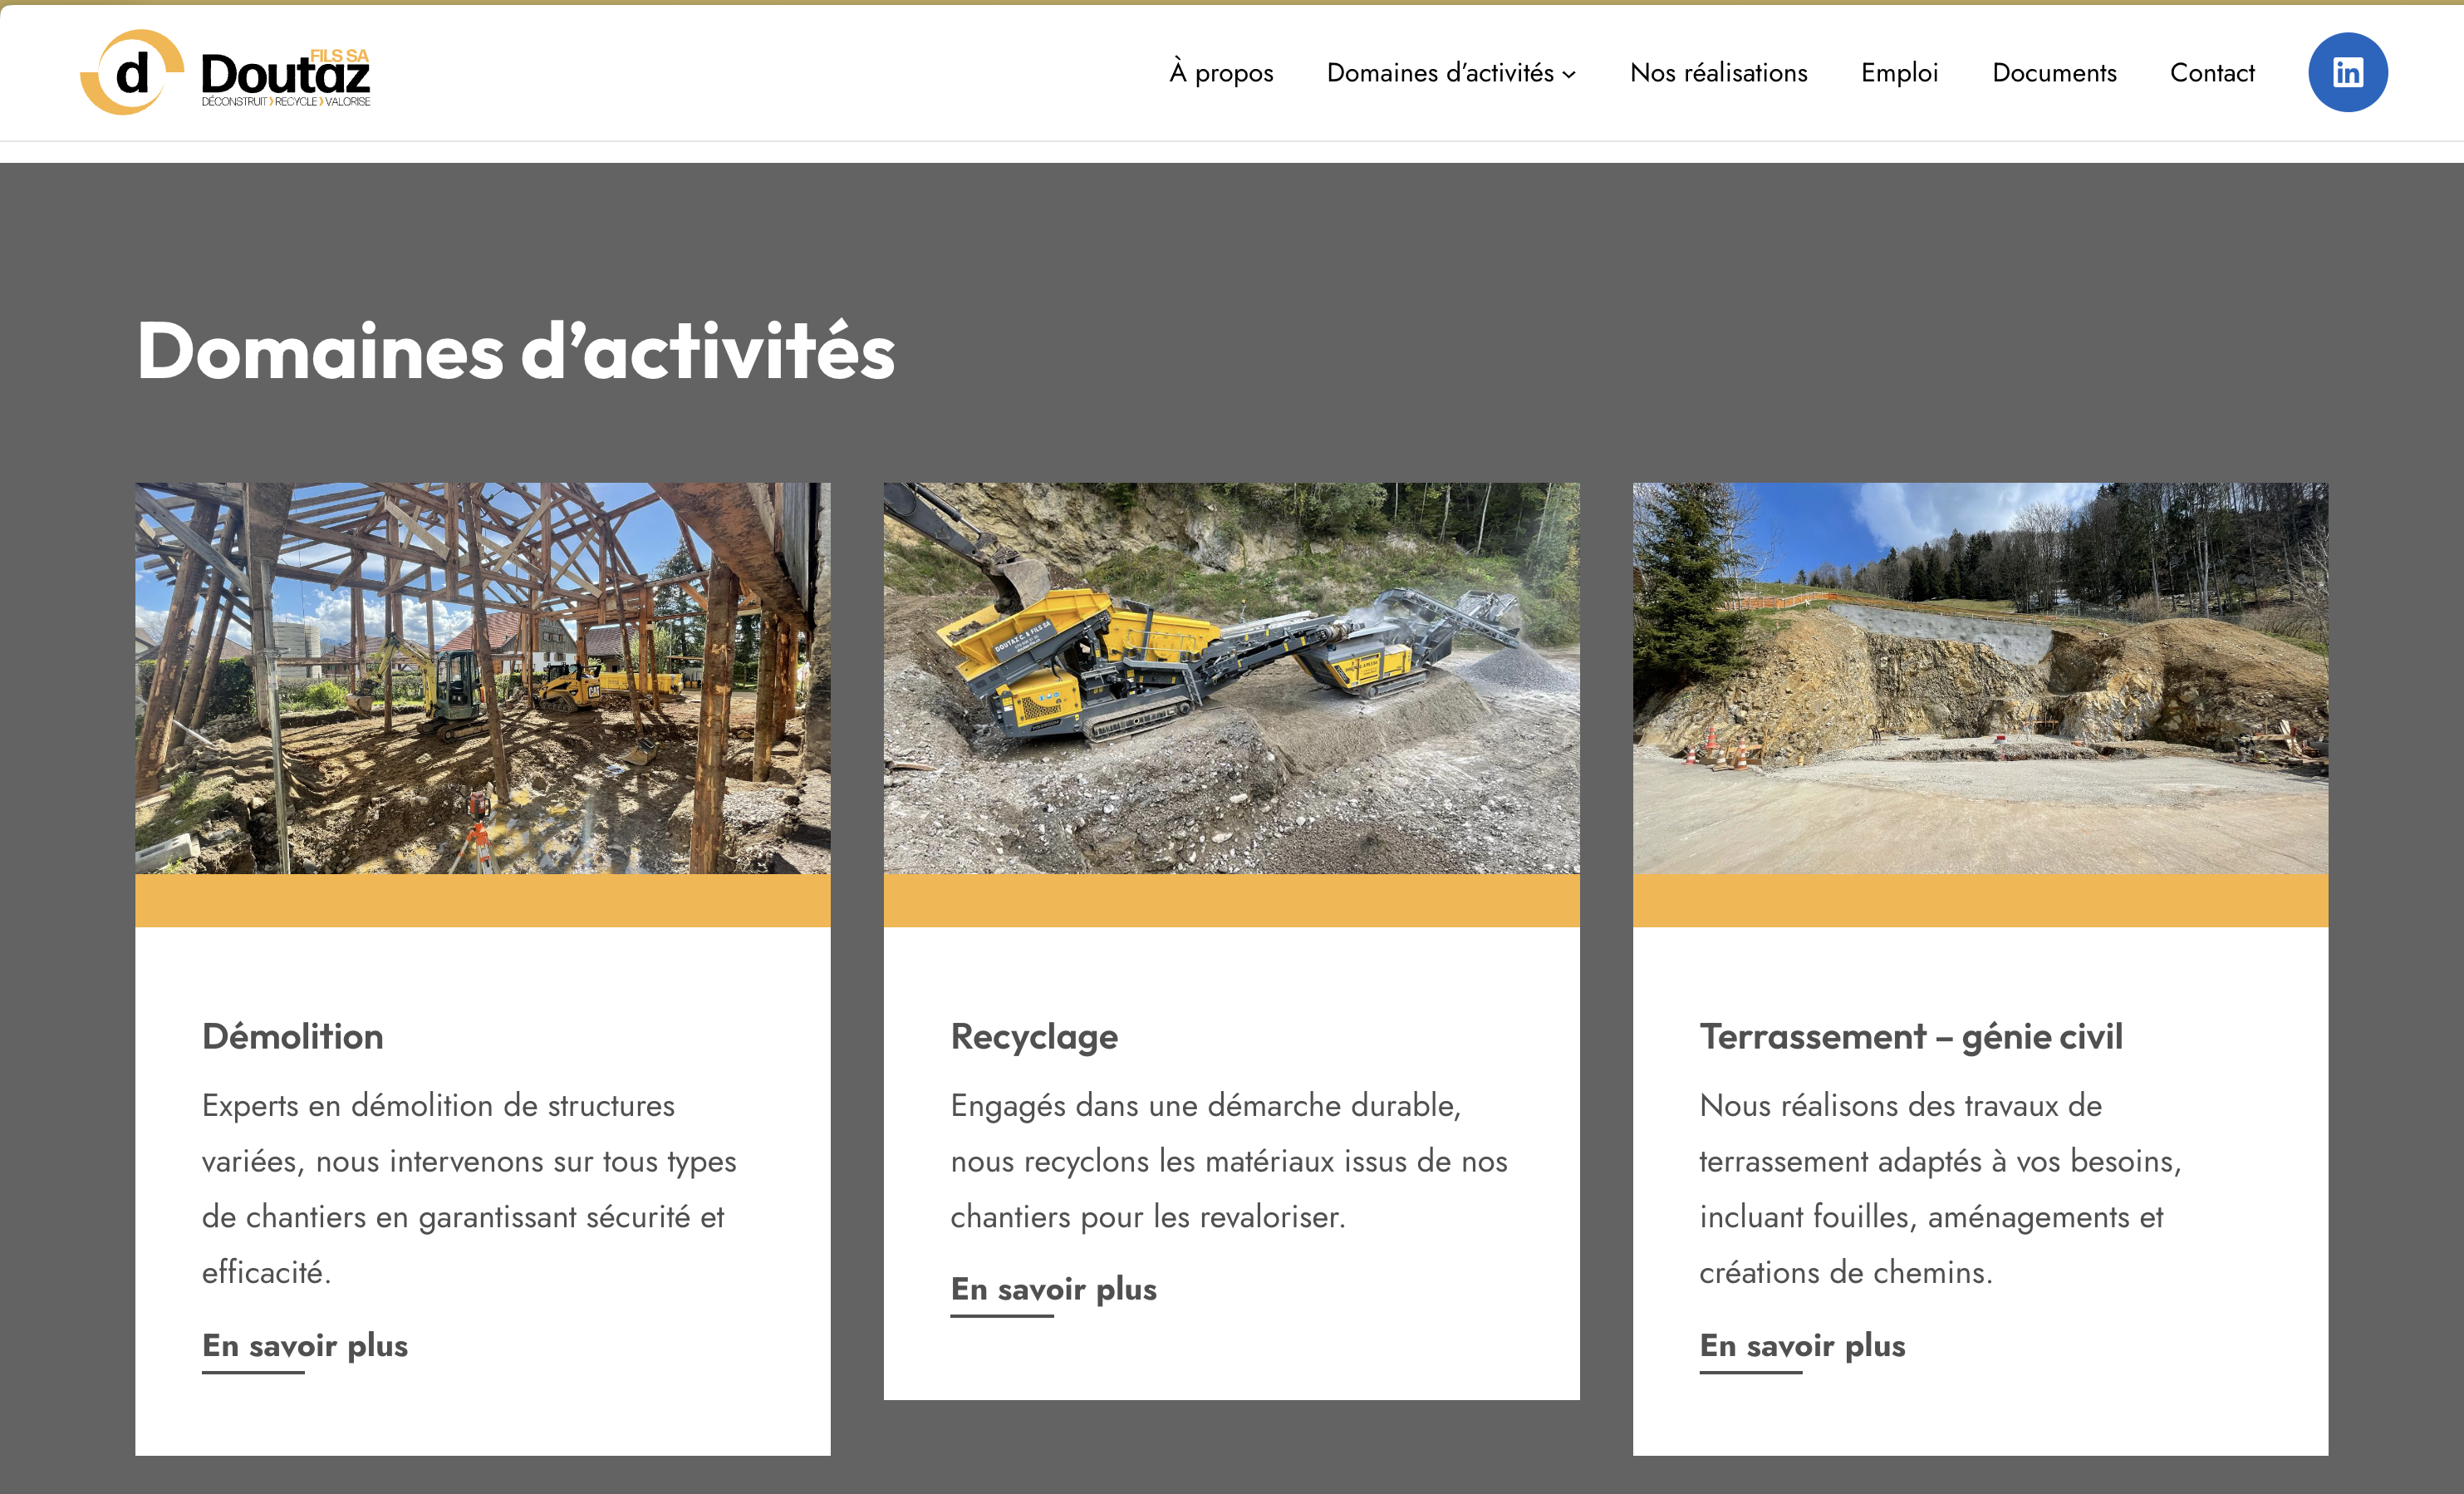Navigate to the Documents page
Viewport: 2464px width, 1494px height.
pyautogui.click(x=2054, y=73)
